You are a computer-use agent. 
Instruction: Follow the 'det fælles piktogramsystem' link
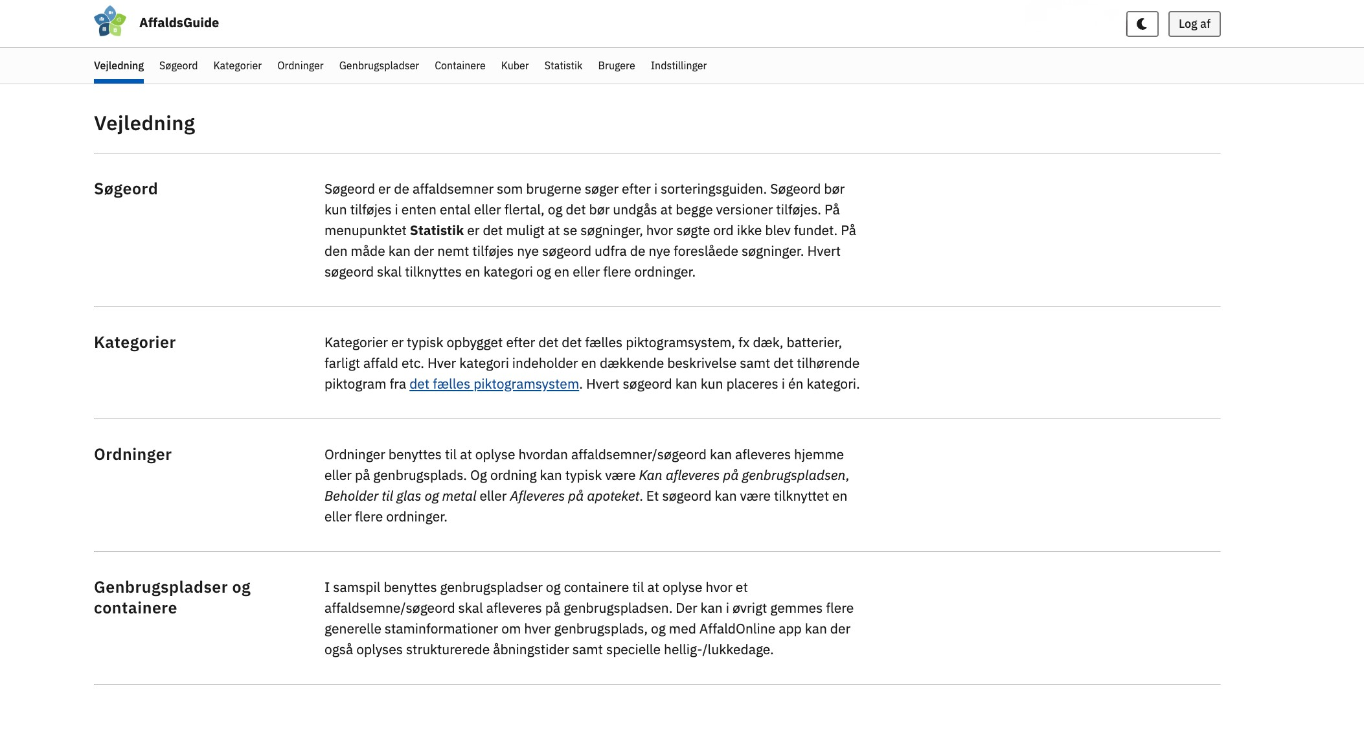click(494, 384)
